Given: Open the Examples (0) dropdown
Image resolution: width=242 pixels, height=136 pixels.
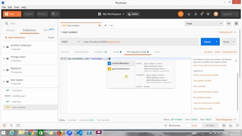Looking at the screenshot, I should (227, 32).
